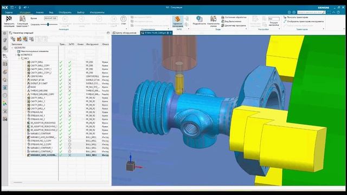Click Display Tool Trajectory option
Viewport: 347px width, 195px height.
click(x=304, y=22)
